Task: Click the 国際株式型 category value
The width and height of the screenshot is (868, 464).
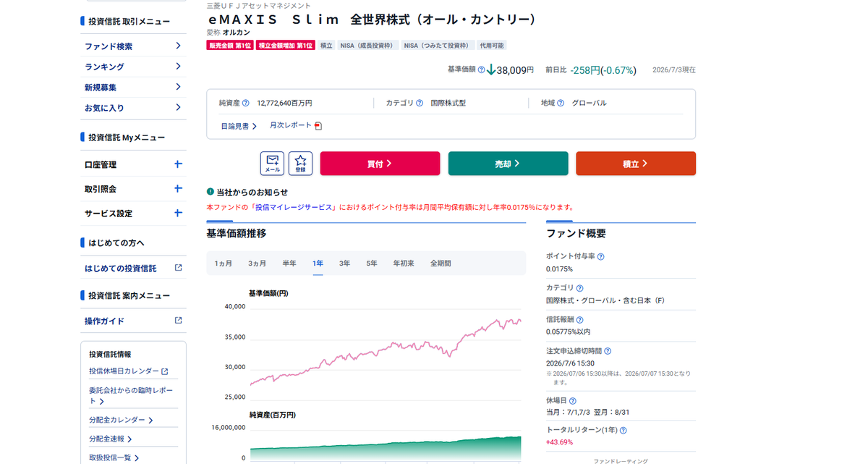Action: point(448,103)
